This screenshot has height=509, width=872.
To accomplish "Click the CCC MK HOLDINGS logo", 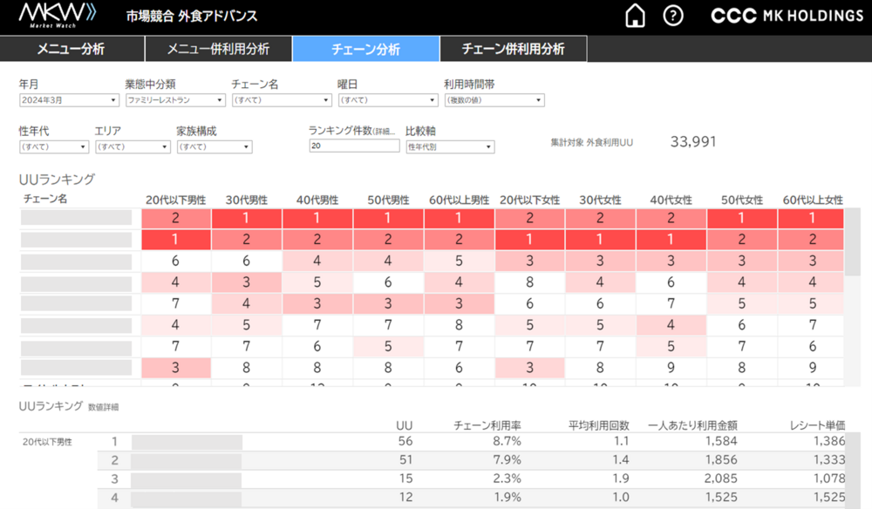I will [786, 15].
